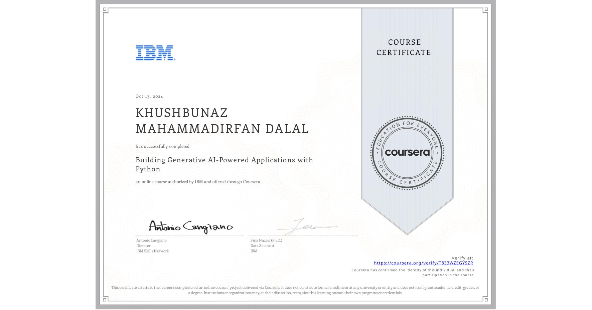Click 'has successfully completed' text

click(x=162, y=146)
